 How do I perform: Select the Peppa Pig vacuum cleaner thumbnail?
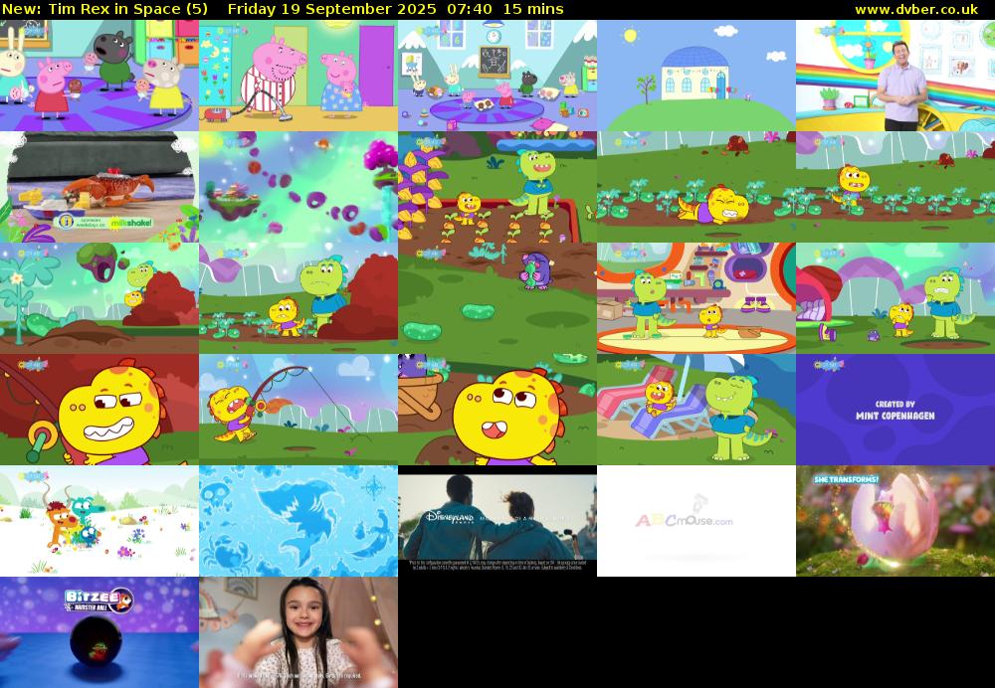298,76
